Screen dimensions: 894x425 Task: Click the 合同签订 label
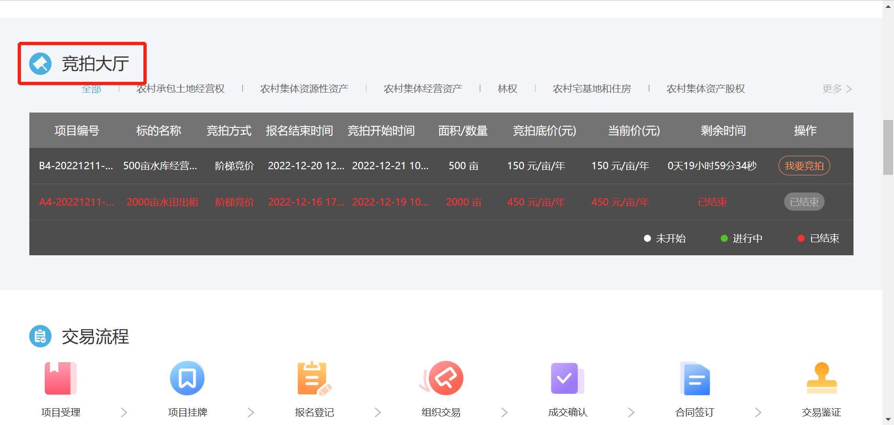tap(695, 412)
